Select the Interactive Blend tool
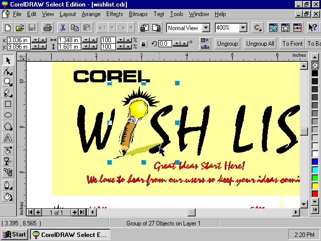This screenshot has height=241, width=321. click(8, 172)
